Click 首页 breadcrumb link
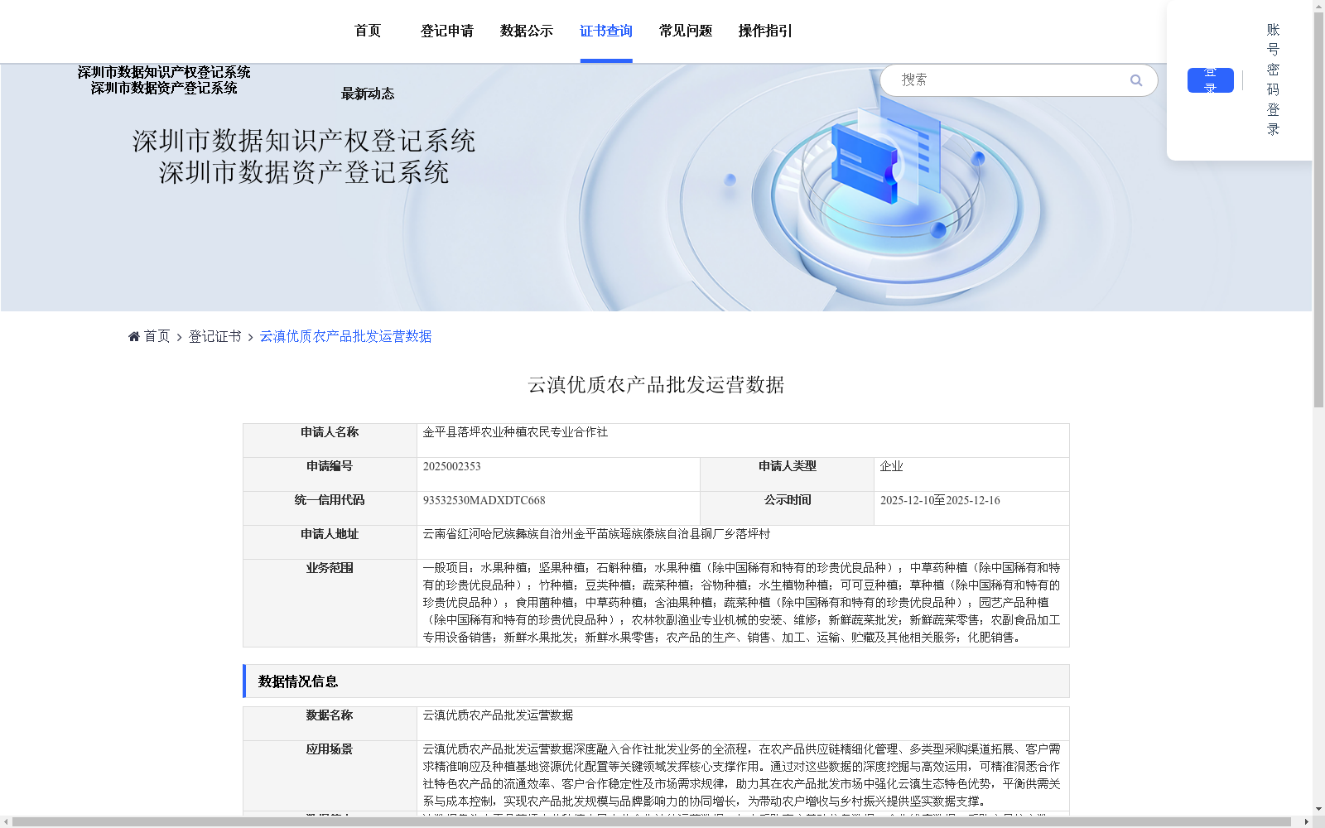Viewport: 1325px width, 828px height. click(157, 336)
